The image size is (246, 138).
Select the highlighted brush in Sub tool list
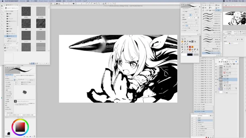click(212, 53)
